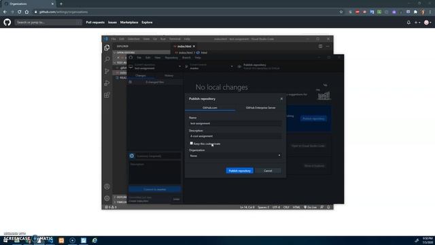Reload the browser page
Screen dimensions: 435x245
(20, 12)
